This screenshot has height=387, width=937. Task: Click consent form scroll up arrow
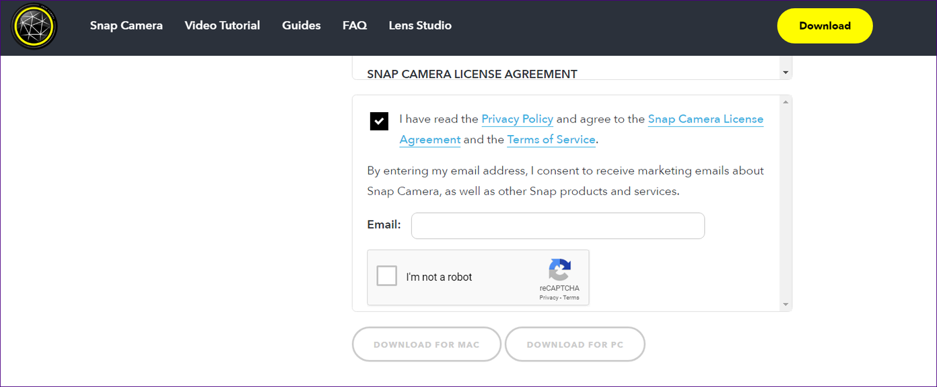pyautogui.click(x=786, y=101)
